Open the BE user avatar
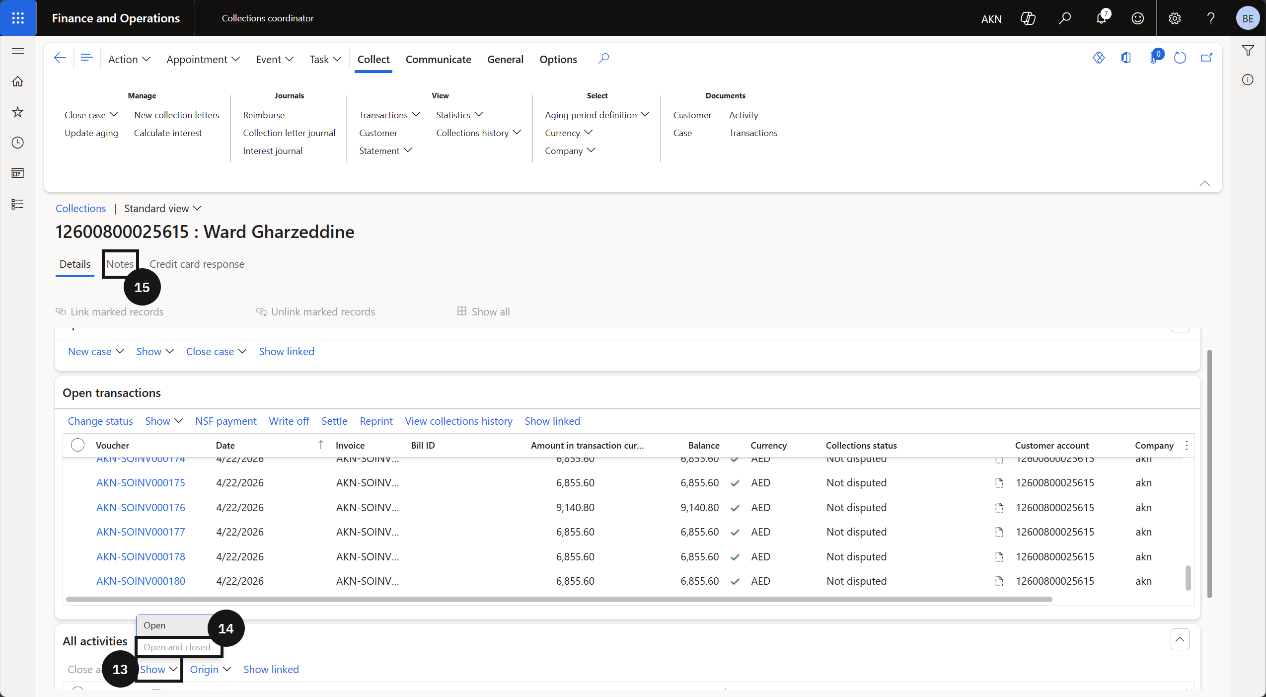1266x697 pixels. [1248, 18]
